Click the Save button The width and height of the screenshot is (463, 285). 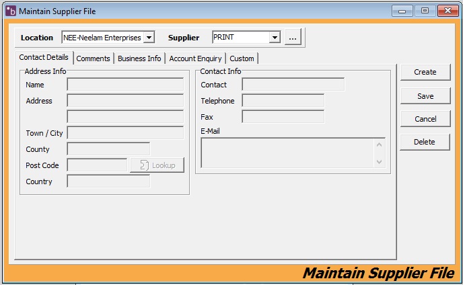coord(425,96)
